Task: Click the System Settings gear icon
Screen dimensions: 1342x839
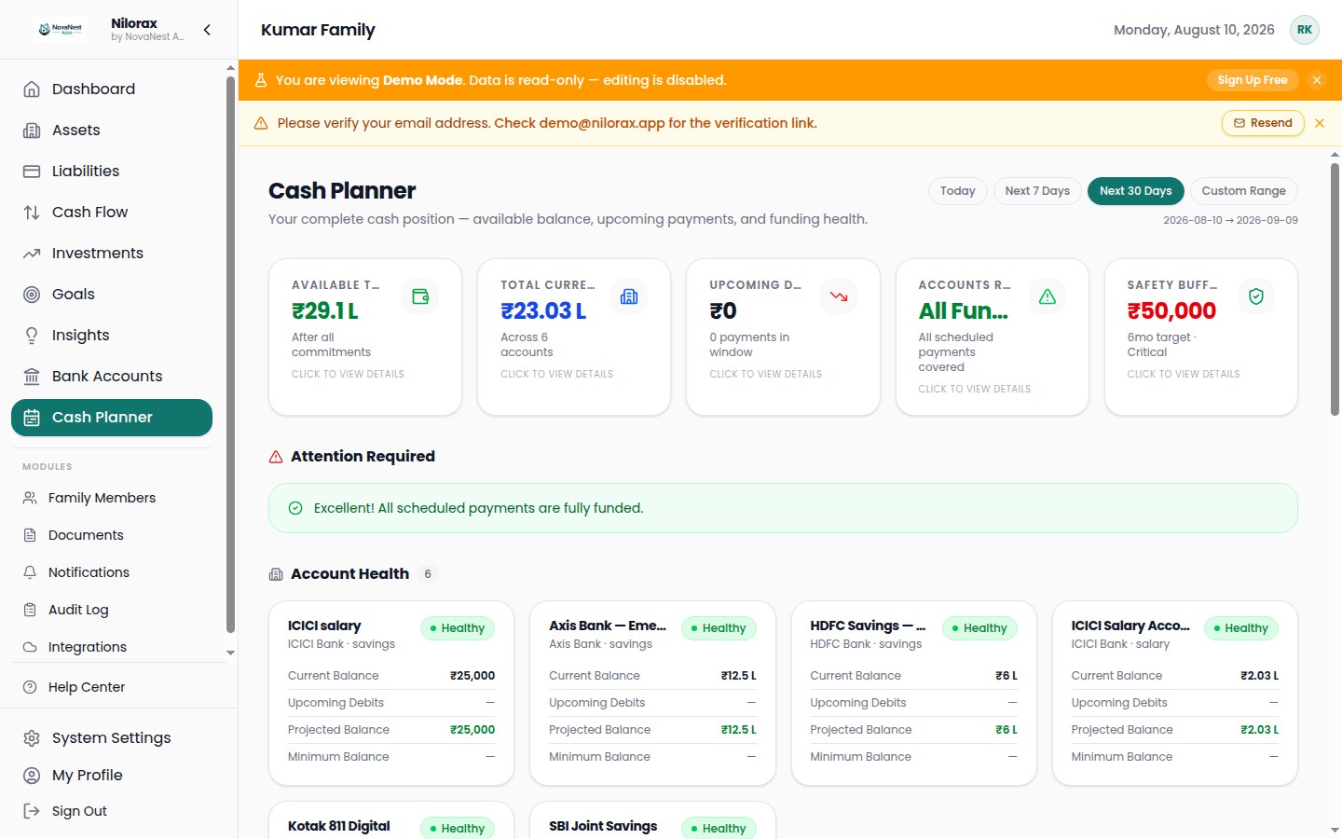Action: coord(32,738)
